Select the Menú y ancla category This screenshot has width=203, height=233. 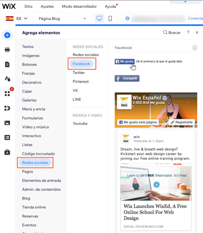click(x=34, y=109)
